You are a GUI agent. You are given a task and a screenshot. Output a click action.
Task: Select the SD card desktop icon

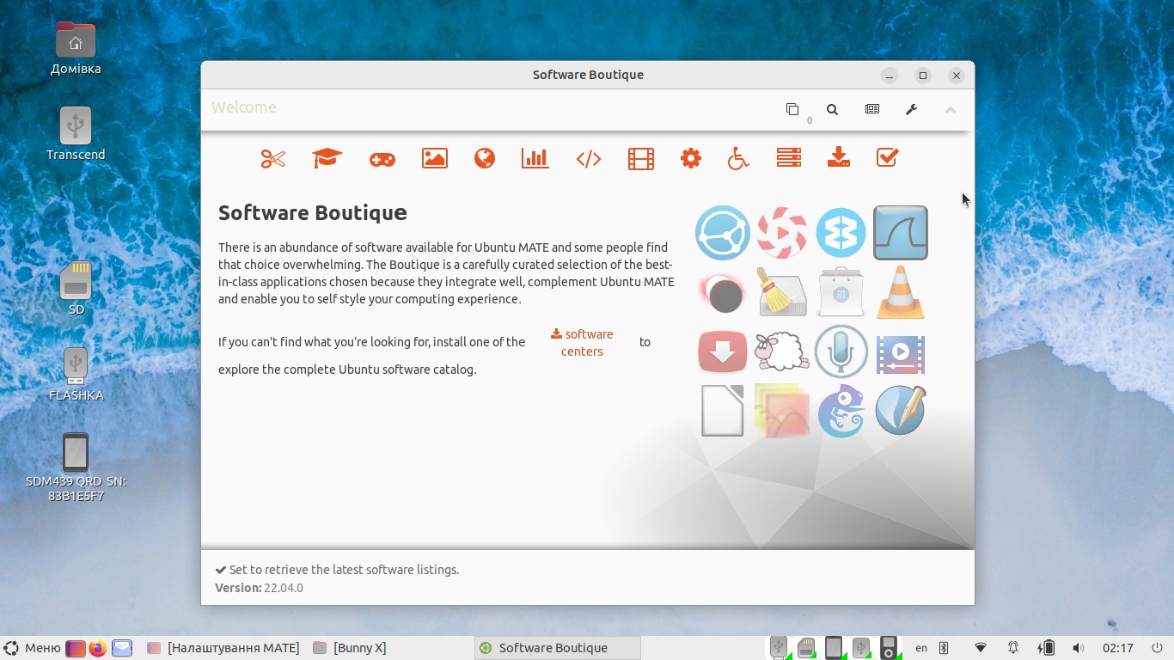coord(76,289)
